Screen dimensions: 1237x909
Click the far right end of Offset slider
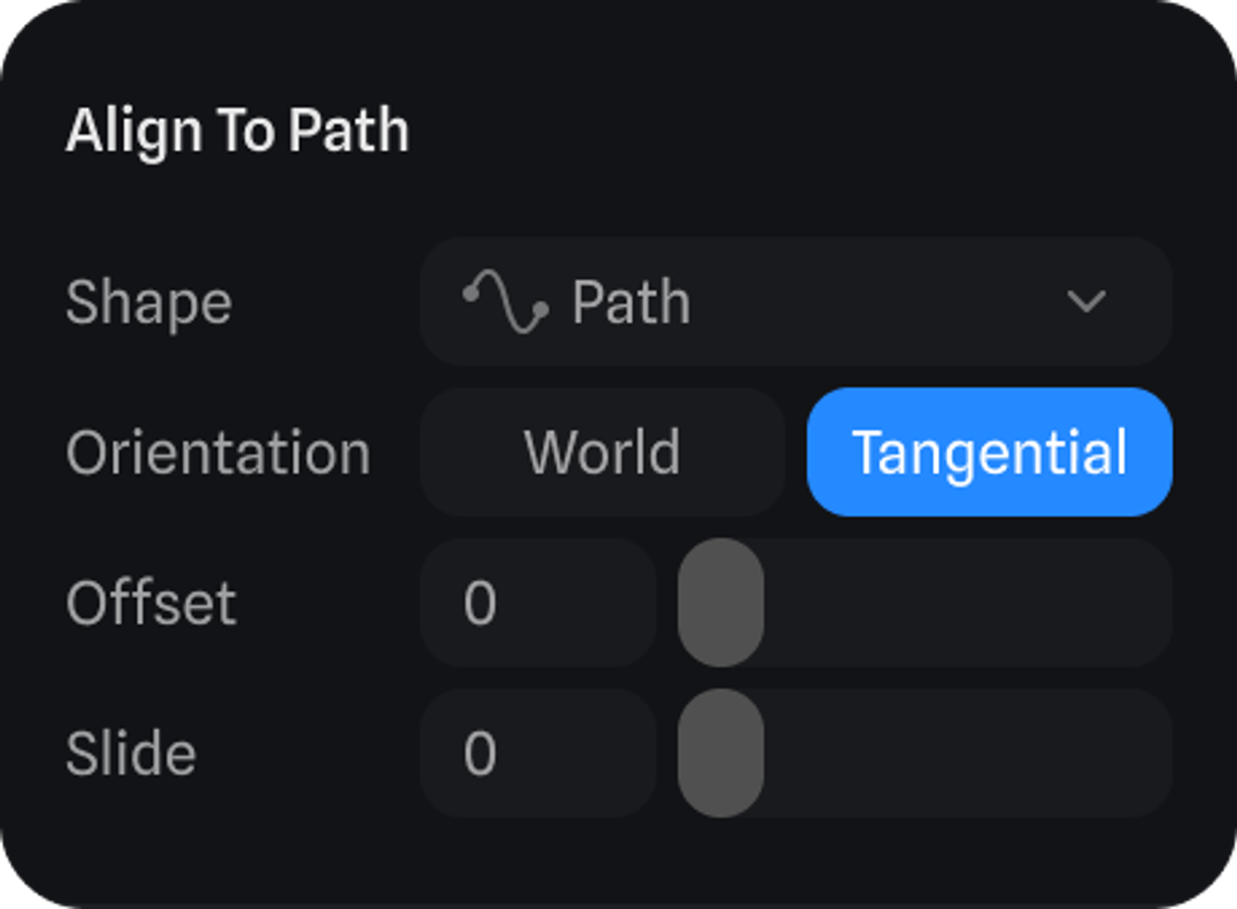tap(1157, 603)
